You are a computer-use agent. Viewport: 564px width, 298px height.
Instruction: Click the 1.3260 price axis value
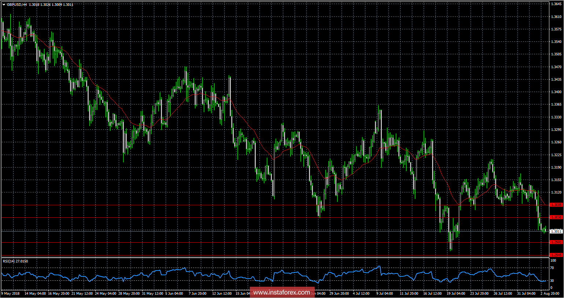556,142
